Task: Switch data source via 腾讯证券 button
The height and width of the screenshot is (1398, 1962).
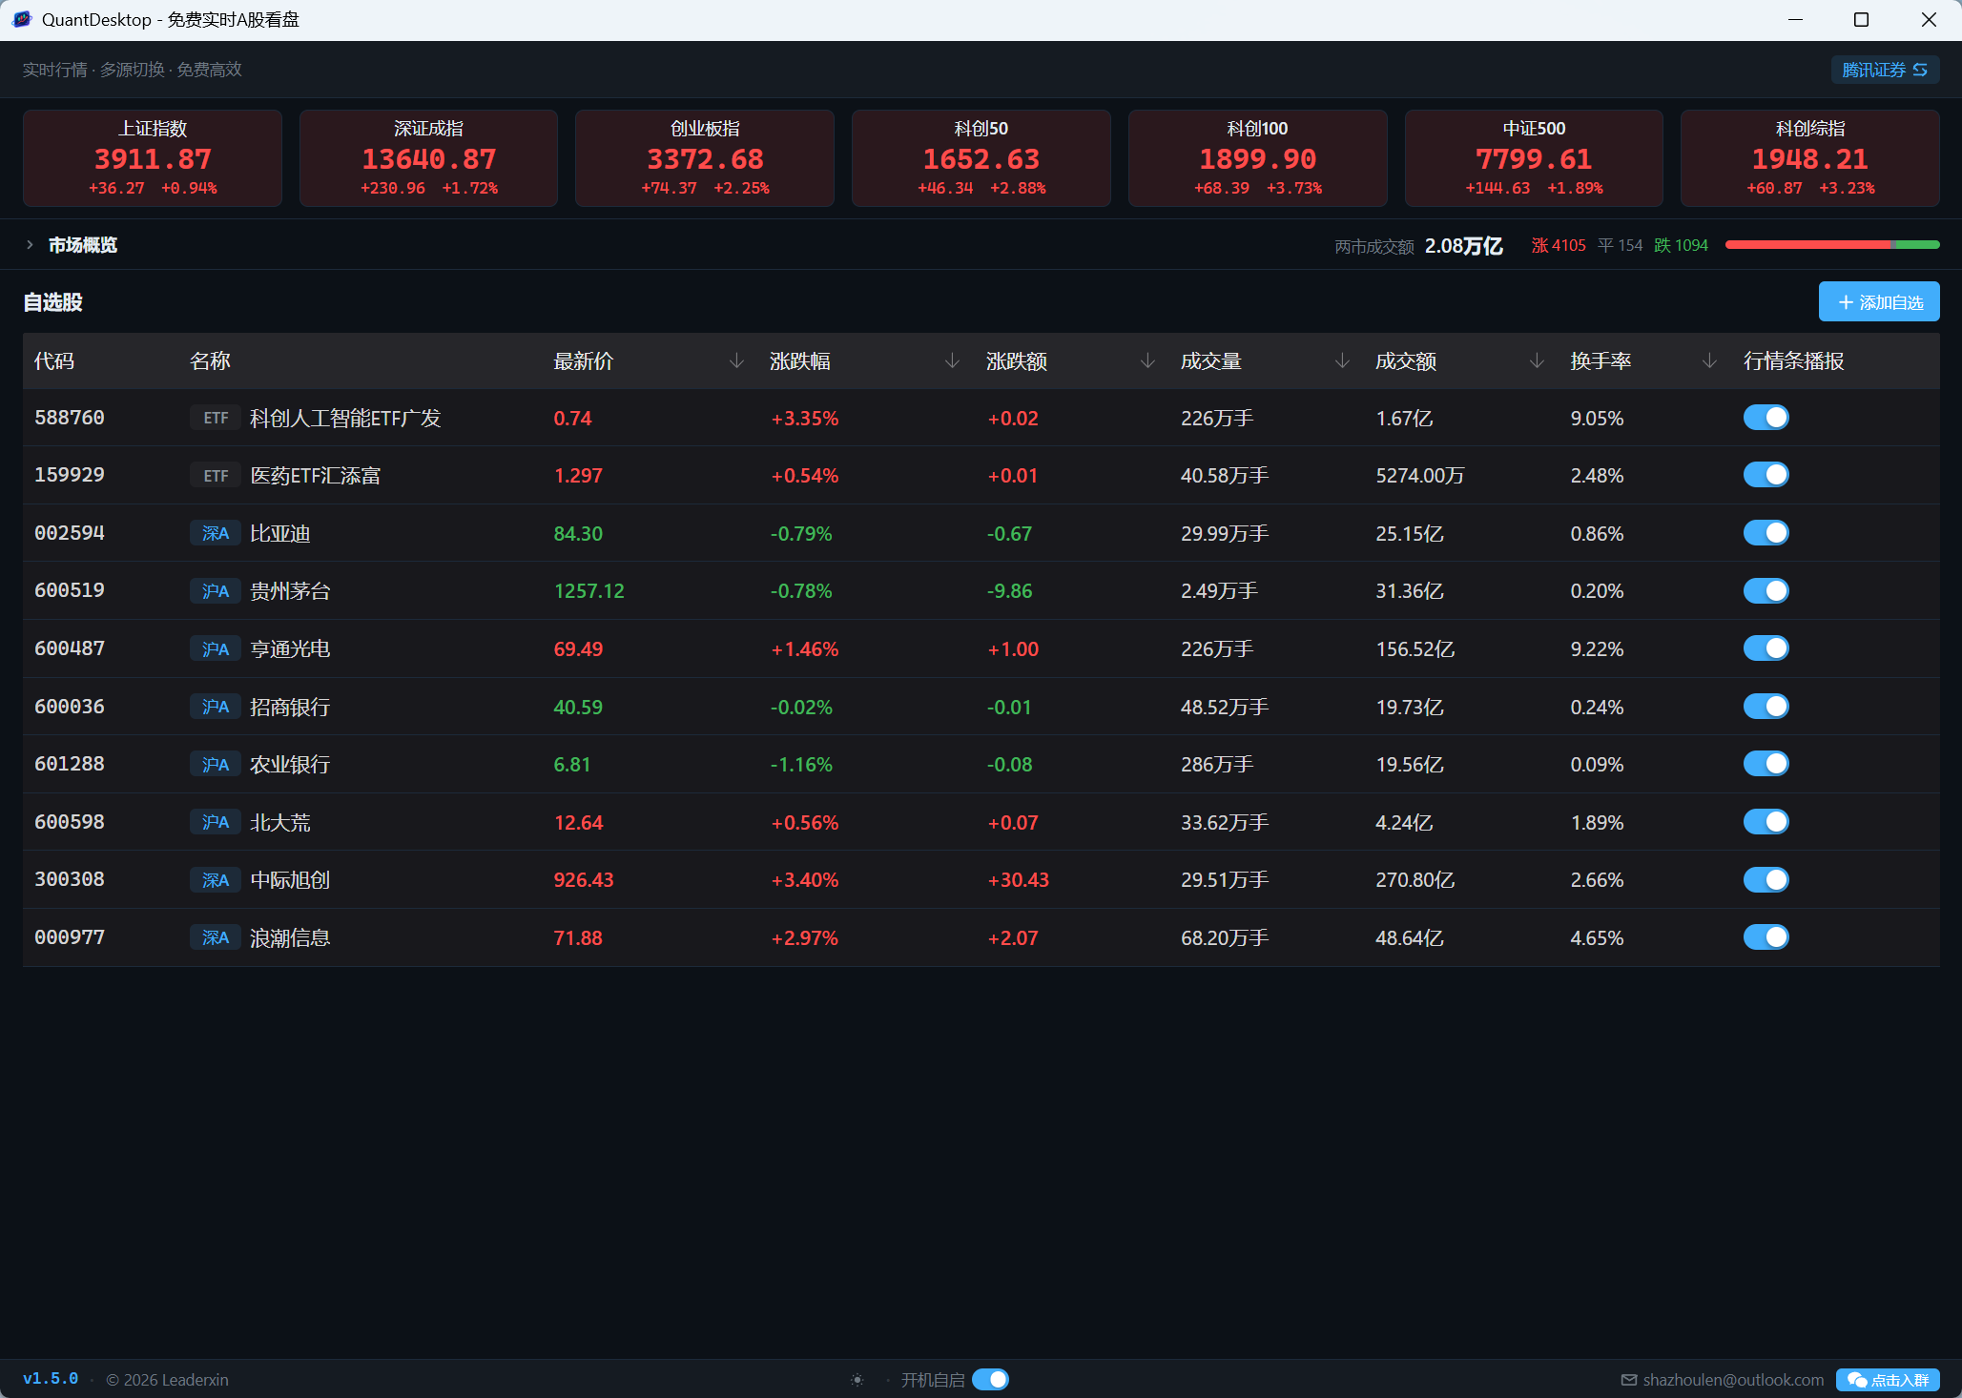Action: point(1885,70)
